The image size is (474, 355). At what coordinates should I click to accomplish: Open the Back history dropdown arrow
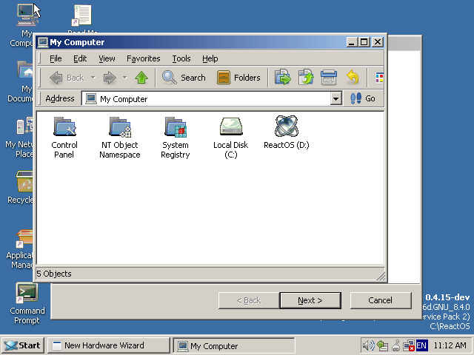(x=93, y=78)
